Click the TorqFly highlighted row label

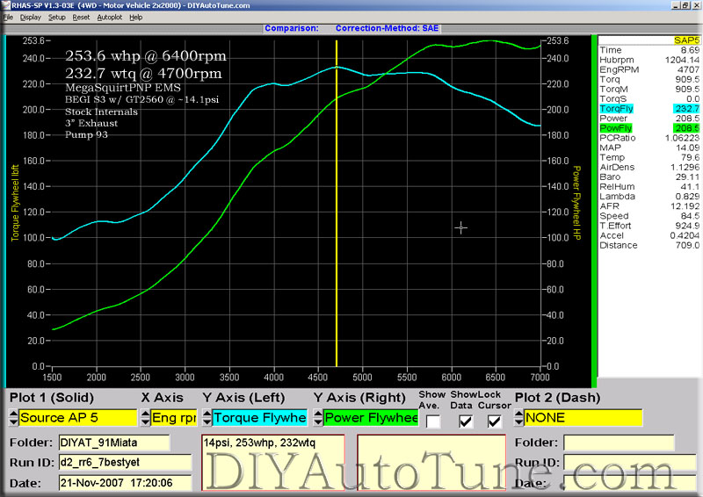617,109
